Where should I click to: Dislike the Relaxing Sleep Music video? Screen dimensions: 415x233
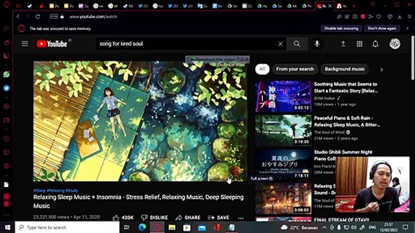coord(155,218)
